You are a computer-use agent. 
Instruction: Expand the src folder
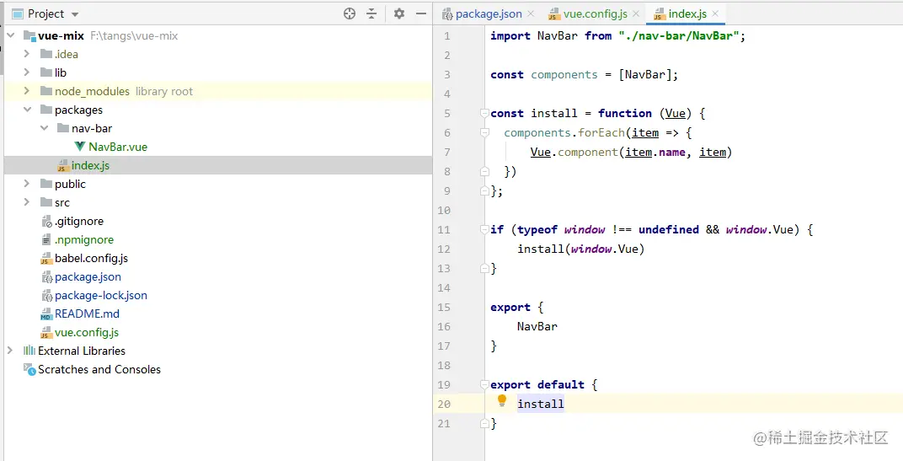pos(26,202)
